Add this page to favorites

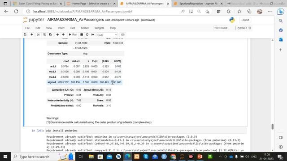pos(207,11)
